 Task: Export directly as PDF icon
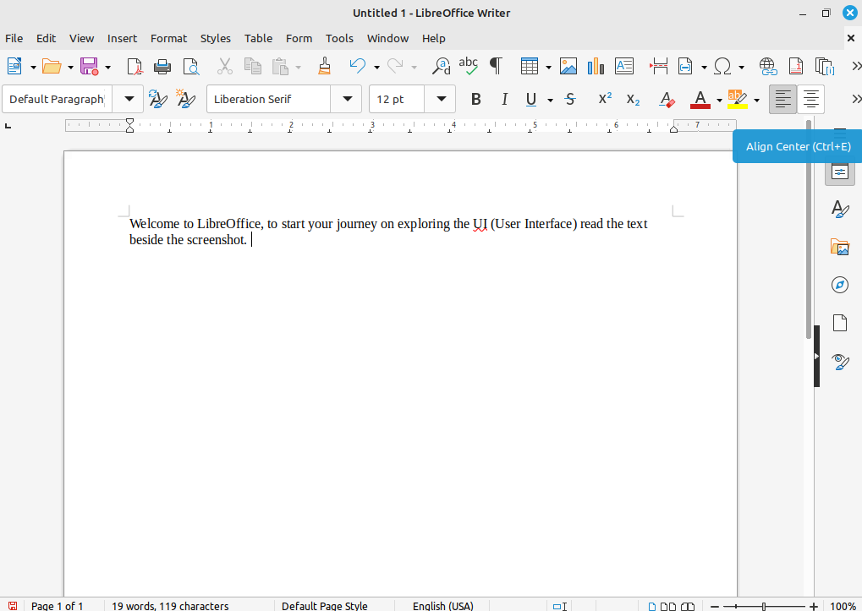pos(135,67)
